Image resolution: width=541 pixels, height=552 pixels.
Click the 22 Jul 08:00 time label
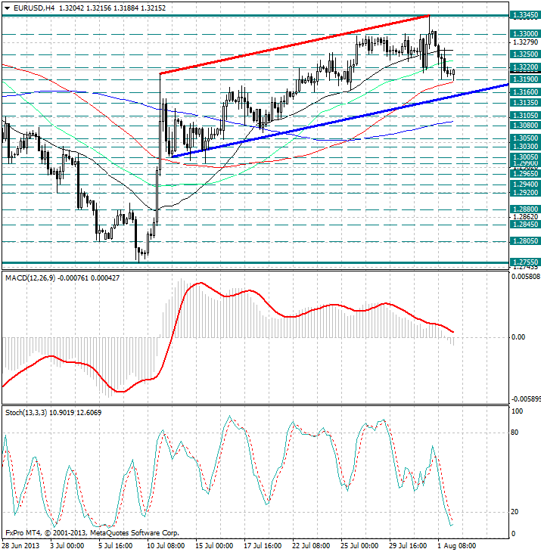(311, 546)
